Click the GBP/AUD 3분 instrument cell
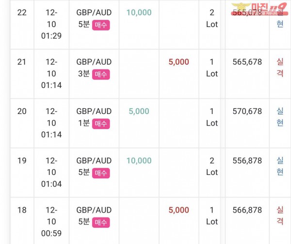 tap(94, 74)
